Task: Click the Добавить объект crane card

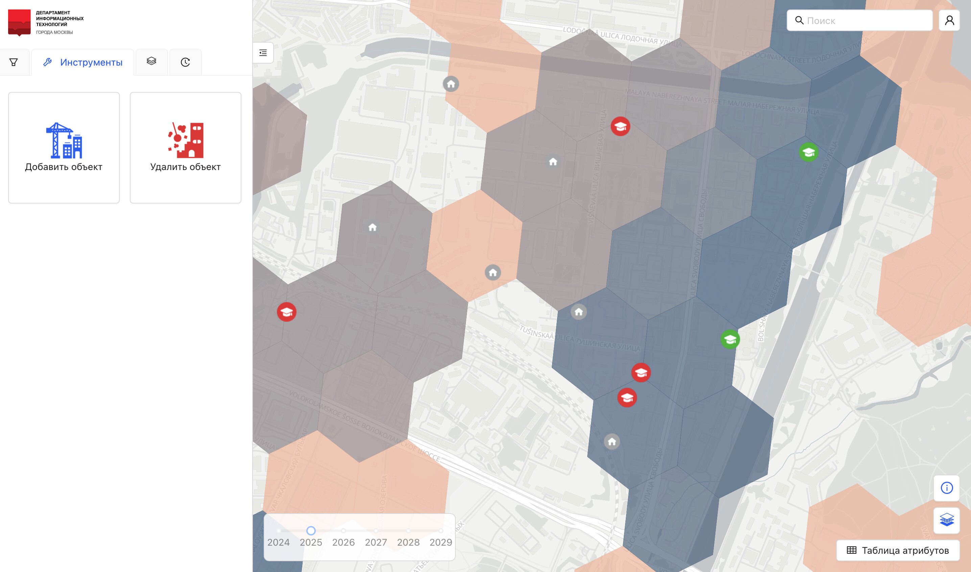Action: point(64,147)
